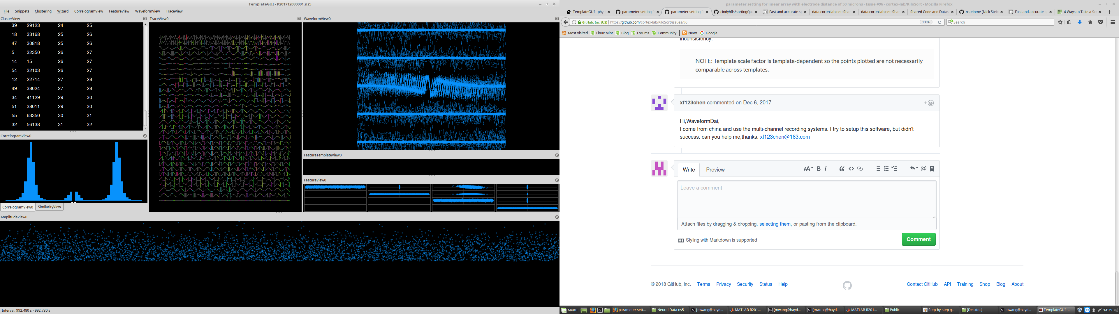
Task: Insert a saved reply via the bookmark icon
Action: (932, 169)
